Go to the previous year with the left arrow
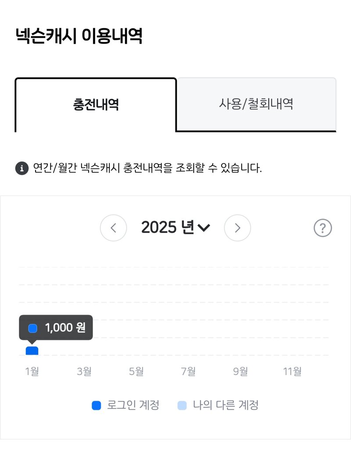 (113, 228)
